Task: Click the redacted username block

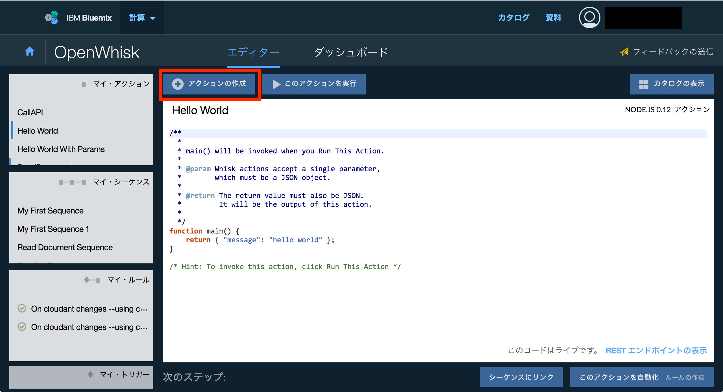Action: pyautogui.click(x=643, y=18)
